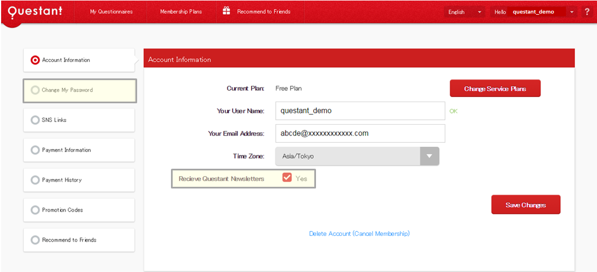
Task: Open help via question mark icon
Action: click(x=587, y=12)
